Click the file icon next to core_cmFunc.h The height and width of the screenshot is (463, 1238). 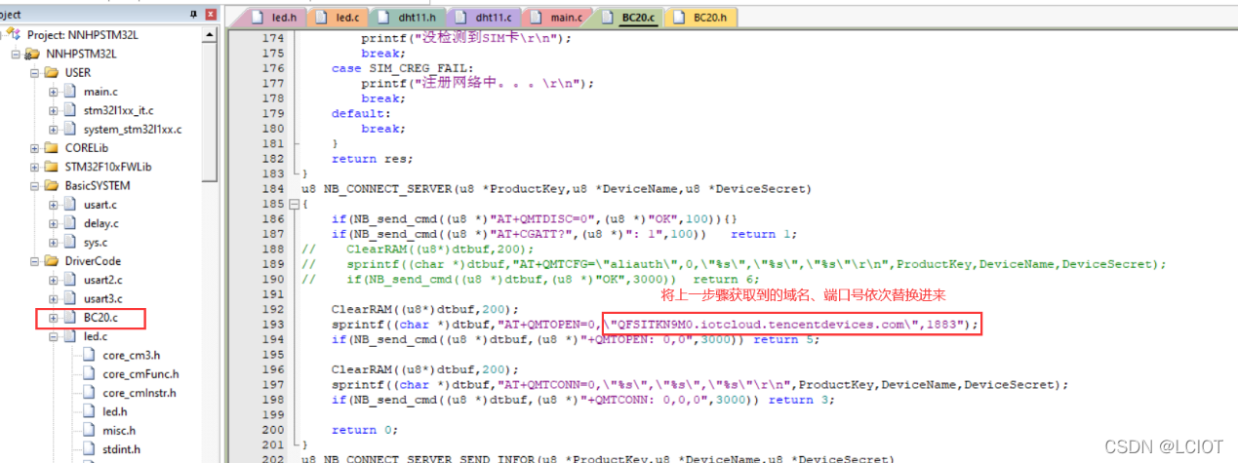pos(89,373)
